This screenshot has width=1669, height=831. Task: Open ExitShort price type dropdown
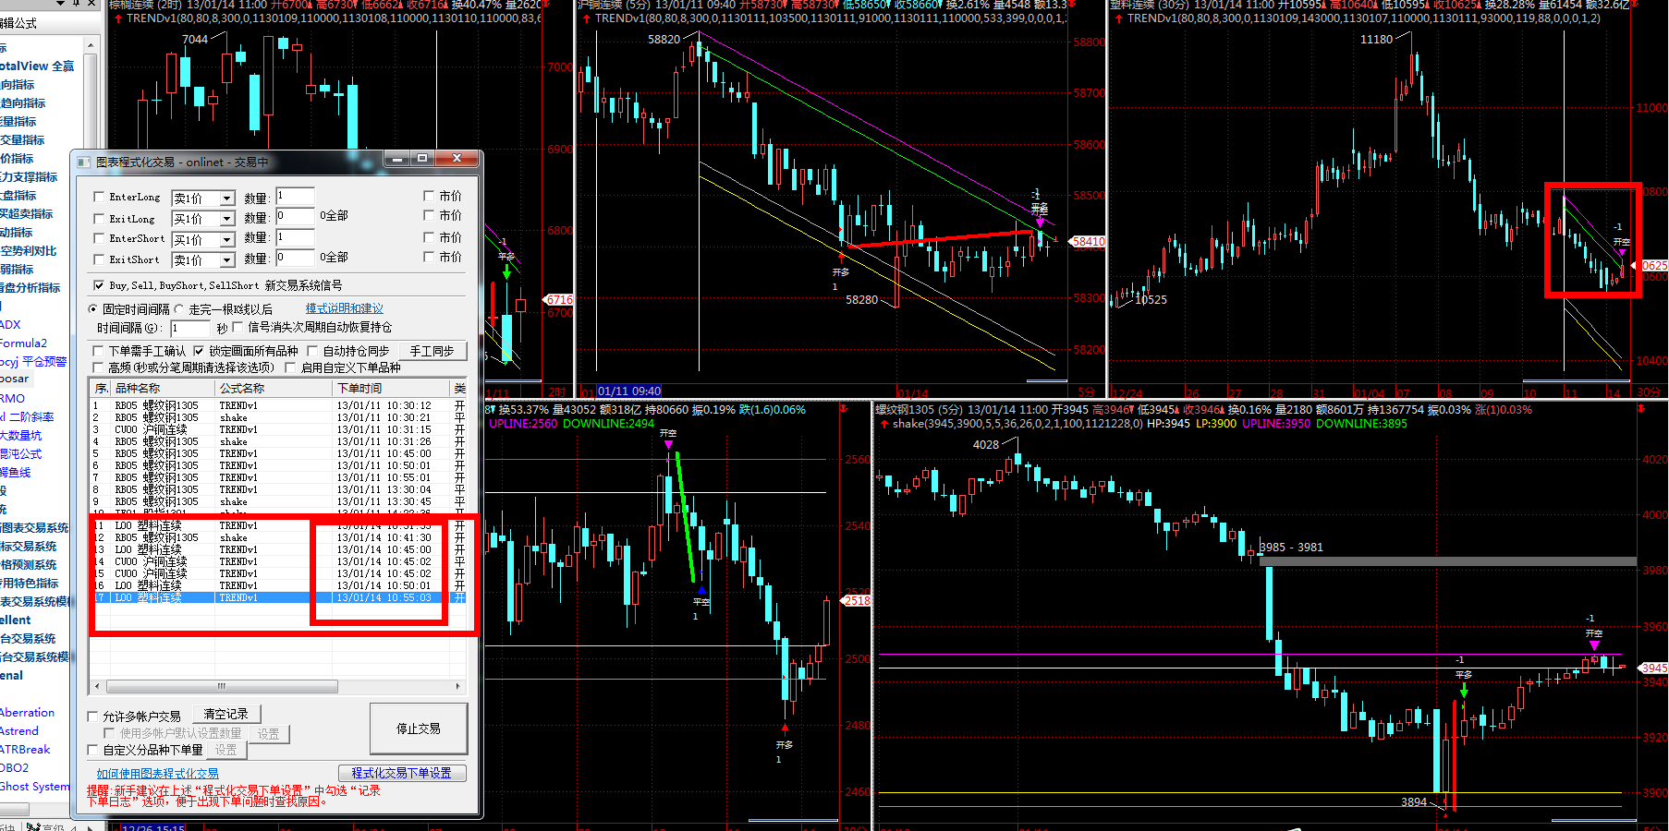[x=226, y=260]
